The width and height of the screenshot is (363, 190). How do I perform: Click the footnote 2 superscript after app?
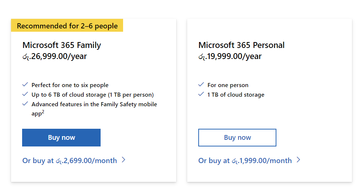coord(43,112)
